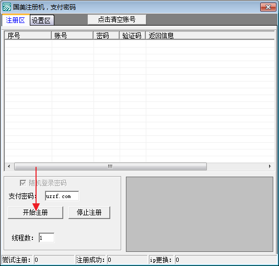279x266 pixels.
Task: Click the 账号 column header
Action: 73,36
